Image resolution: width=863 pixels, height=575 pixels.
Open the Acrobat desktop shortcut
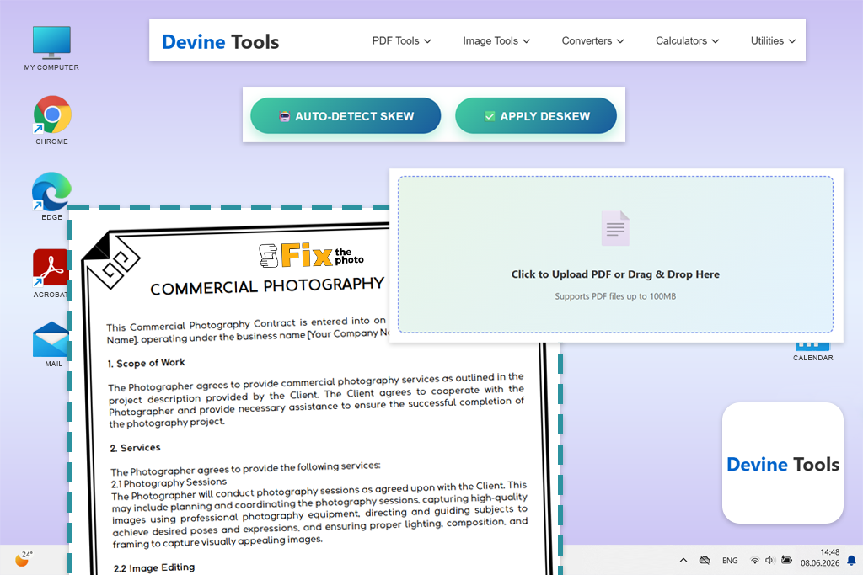tap(50, 274)
